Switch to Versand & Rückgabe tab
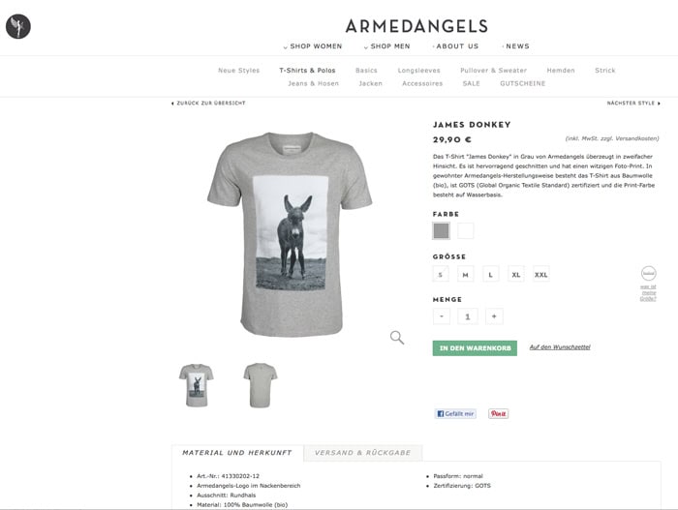 [363, 453]
